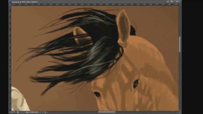Screen dimensions: 203x114
Task: Maximize the document window
Action: pos(172,2)
